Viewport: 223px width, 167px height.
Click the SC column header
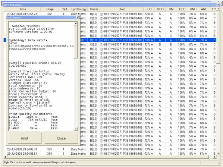149,9
